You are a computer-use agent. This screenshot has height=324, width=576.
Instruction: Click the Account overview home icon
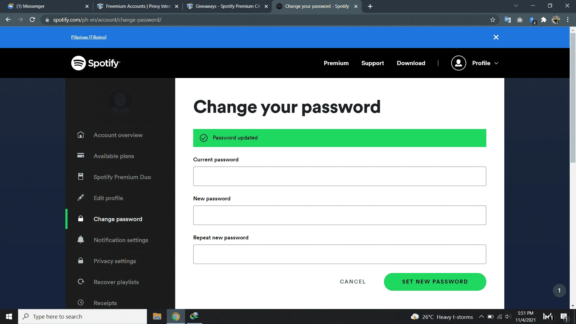point(81,135)
